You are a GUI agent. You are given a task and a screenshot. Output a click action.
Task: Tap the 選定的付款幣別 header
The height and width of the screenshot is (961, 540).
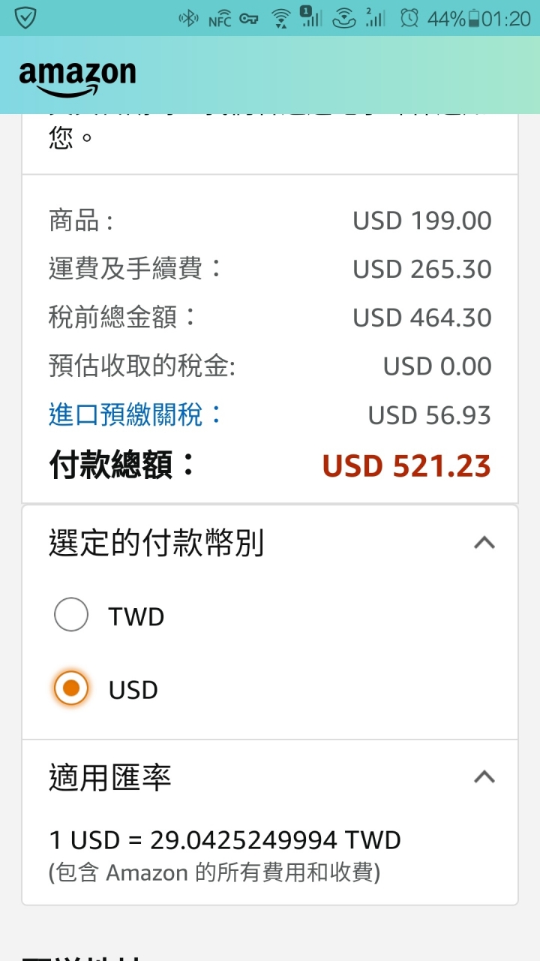[x=156, y=543]
